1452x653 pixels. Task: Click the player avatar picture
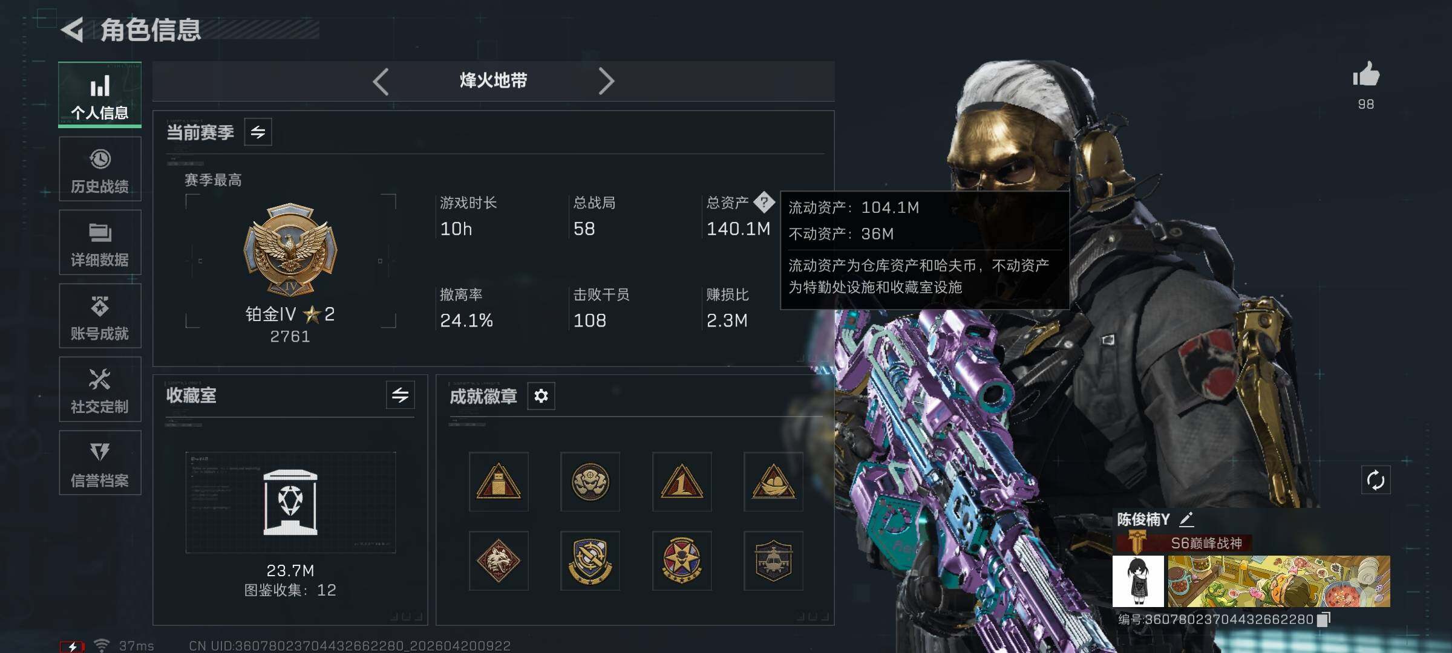coord(1138,581)
